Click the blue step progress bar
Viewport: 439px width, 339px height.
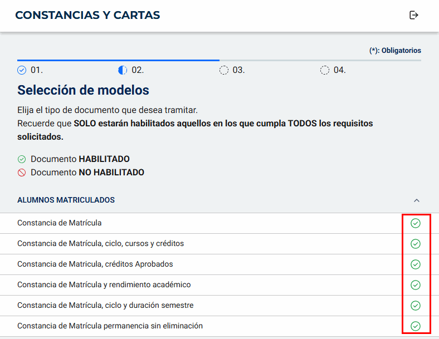click(x=118, y=60)
